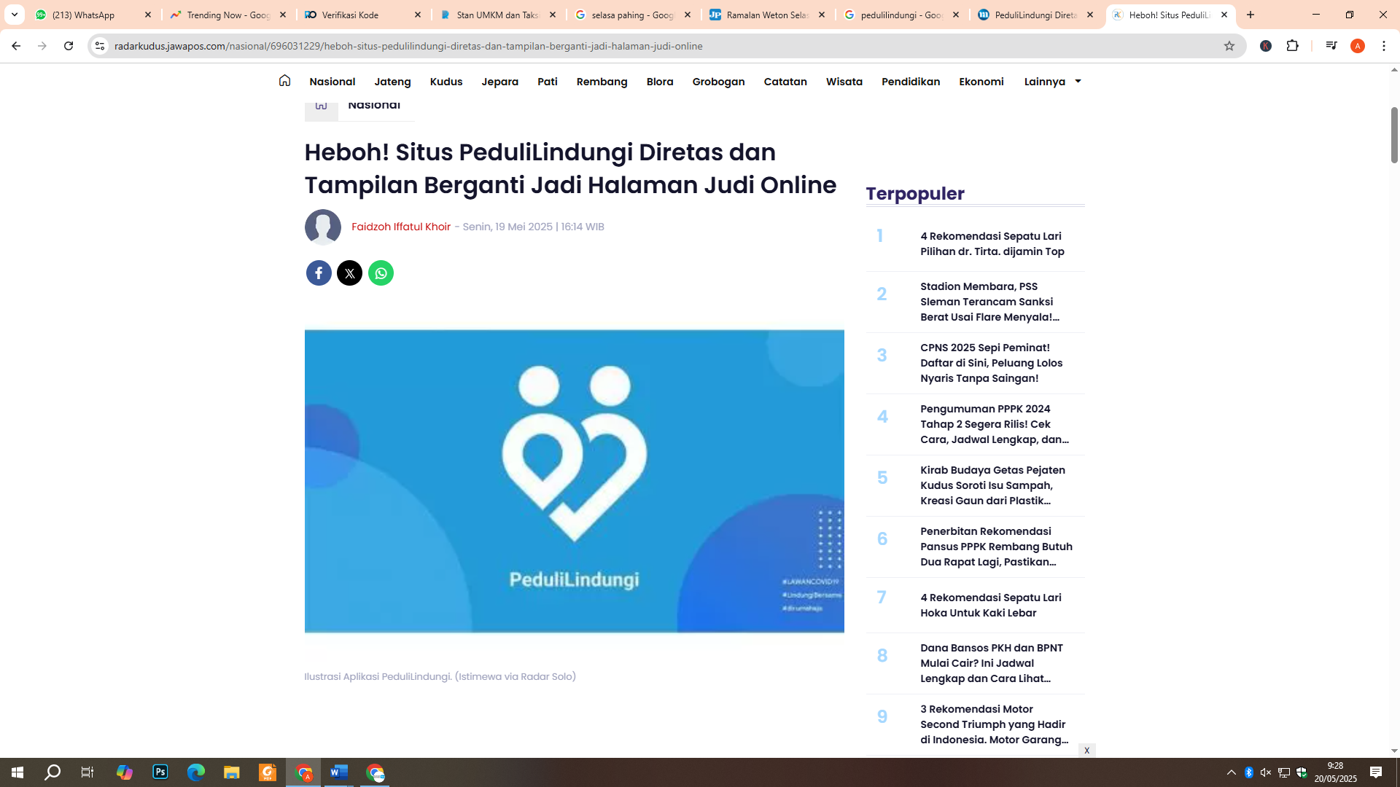This screenshot has width=1400, height=787.
Task: Bookmark this page with the star icon
Action: click(x=1229, y=46)
